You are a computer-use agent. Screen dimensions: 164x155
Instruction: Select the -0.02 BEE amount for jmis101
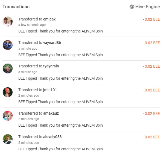(151, 90)
